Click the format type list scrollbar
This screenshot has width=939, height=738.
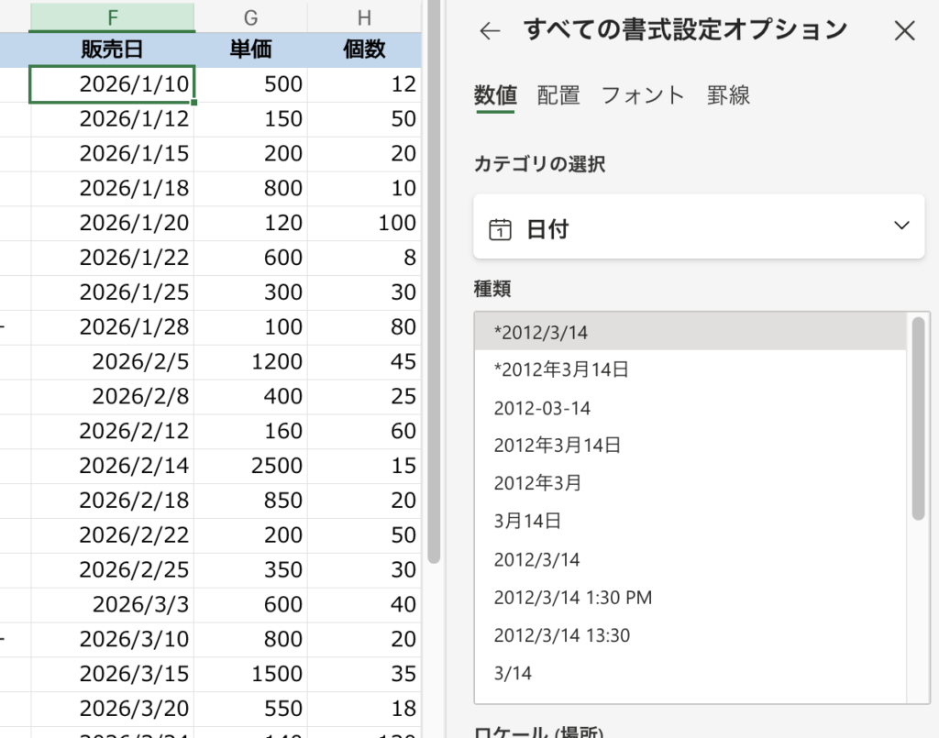click(x=918, y=418)
